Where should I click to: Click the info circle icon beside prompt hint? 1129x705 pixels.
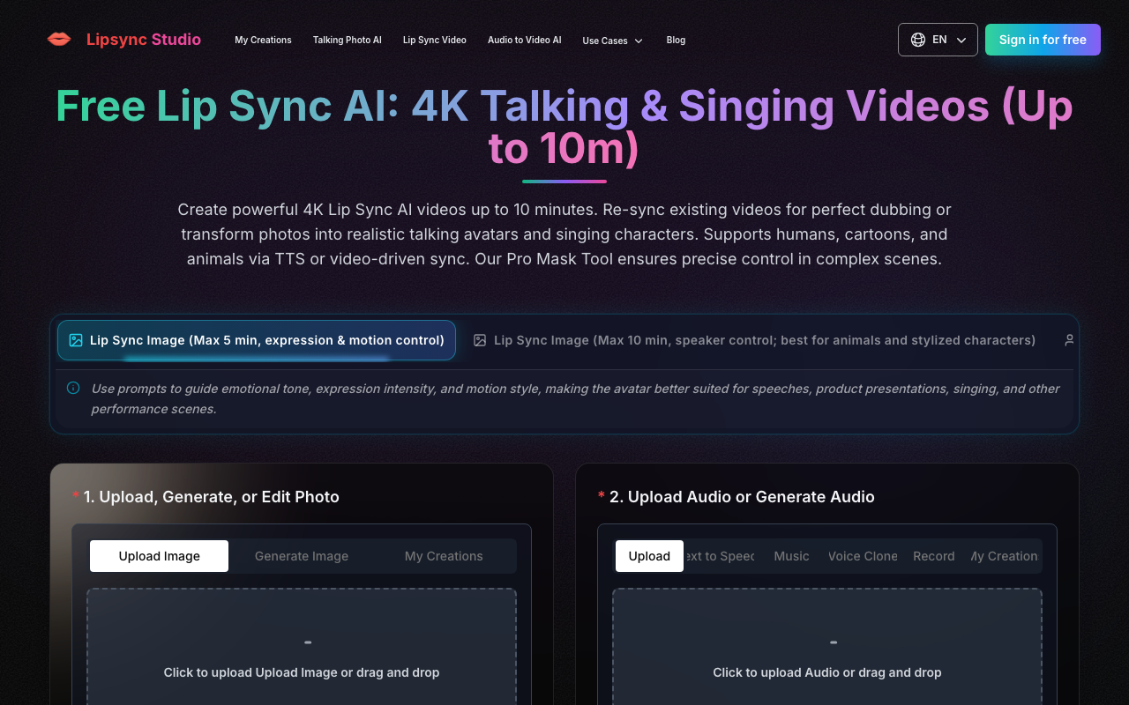[x=73, y=388]
